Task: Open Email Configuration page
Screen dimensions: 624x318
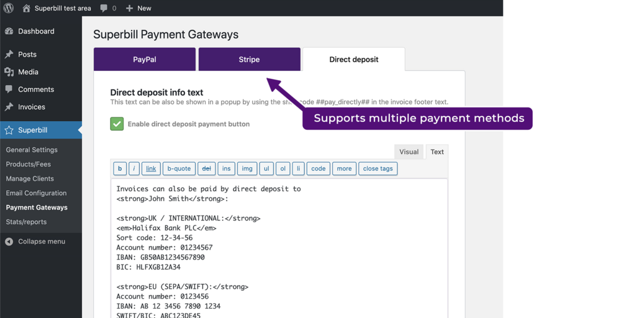Action: 36,193
